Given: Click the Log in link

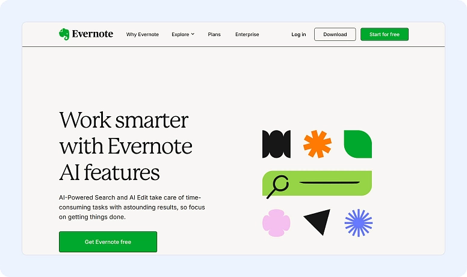Looking at the screenshot, I should (x=298, y=34).
